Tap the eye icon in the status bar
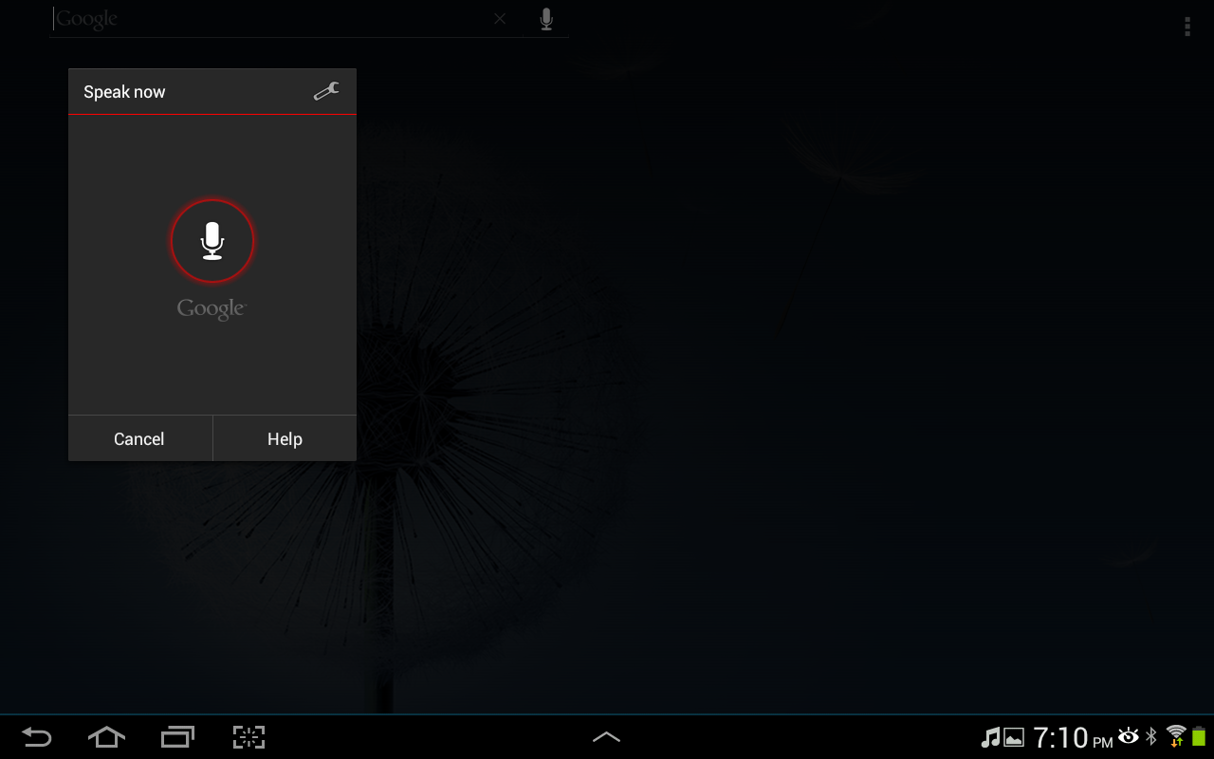Screen dimensions: 1214x759 click(x=1129, y=735)
